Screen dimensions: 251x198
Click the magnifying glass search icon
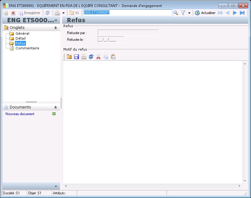(176, 13)
